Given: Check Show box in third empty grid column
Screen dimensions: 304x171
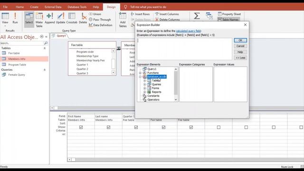Looking at the screenshot, I should pyautogui.click(x=274, y=127).
